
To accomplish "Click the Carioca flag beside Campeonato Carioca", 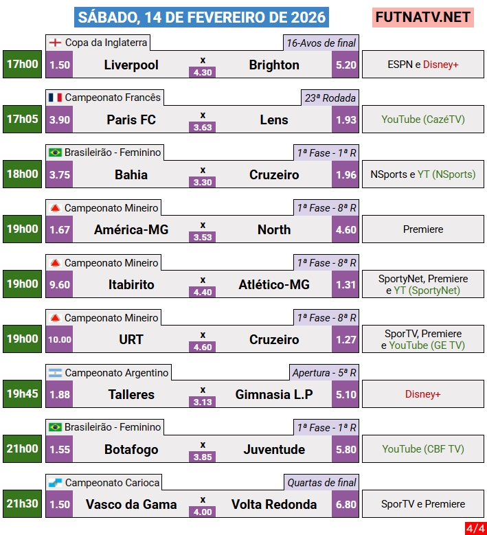I will point(55,482).
